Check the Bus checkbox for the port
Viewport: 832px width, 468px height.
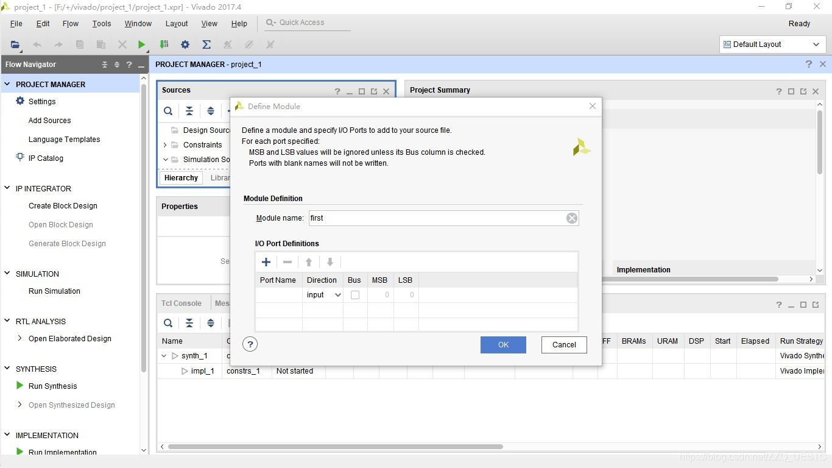pyautogui.click(x=355, y=295)
